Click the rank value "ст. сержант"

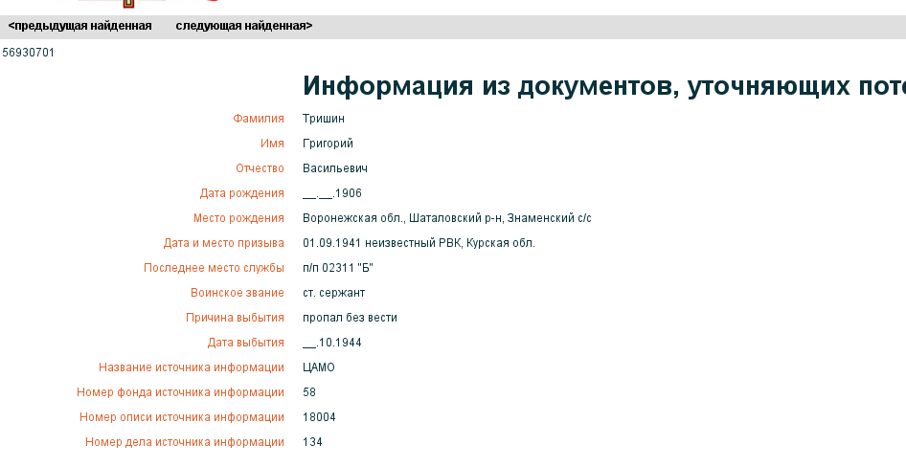click(333, 293)
